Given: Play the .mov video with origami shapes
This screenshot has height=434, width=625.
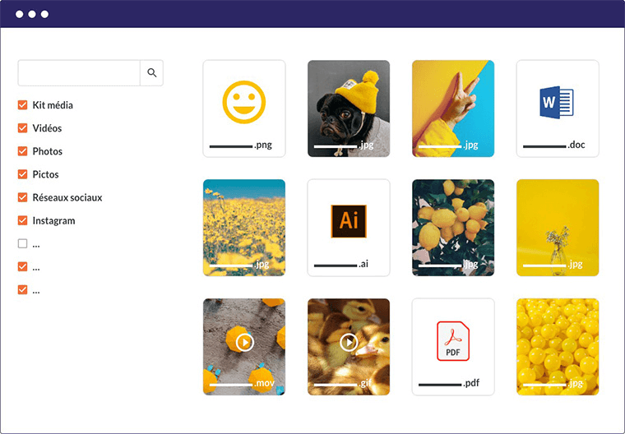Looking at the screenshot, I should 244,347.
